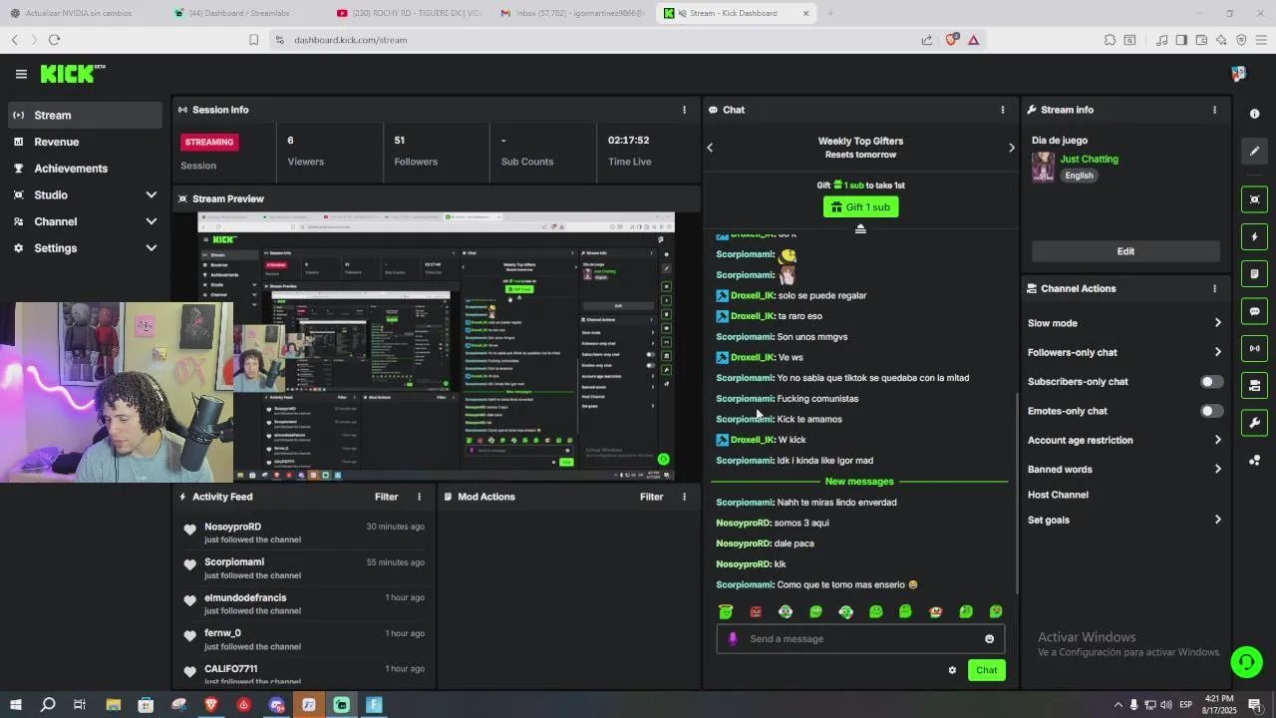
Task: Open Banned words options
Action: coord(1124,470)
